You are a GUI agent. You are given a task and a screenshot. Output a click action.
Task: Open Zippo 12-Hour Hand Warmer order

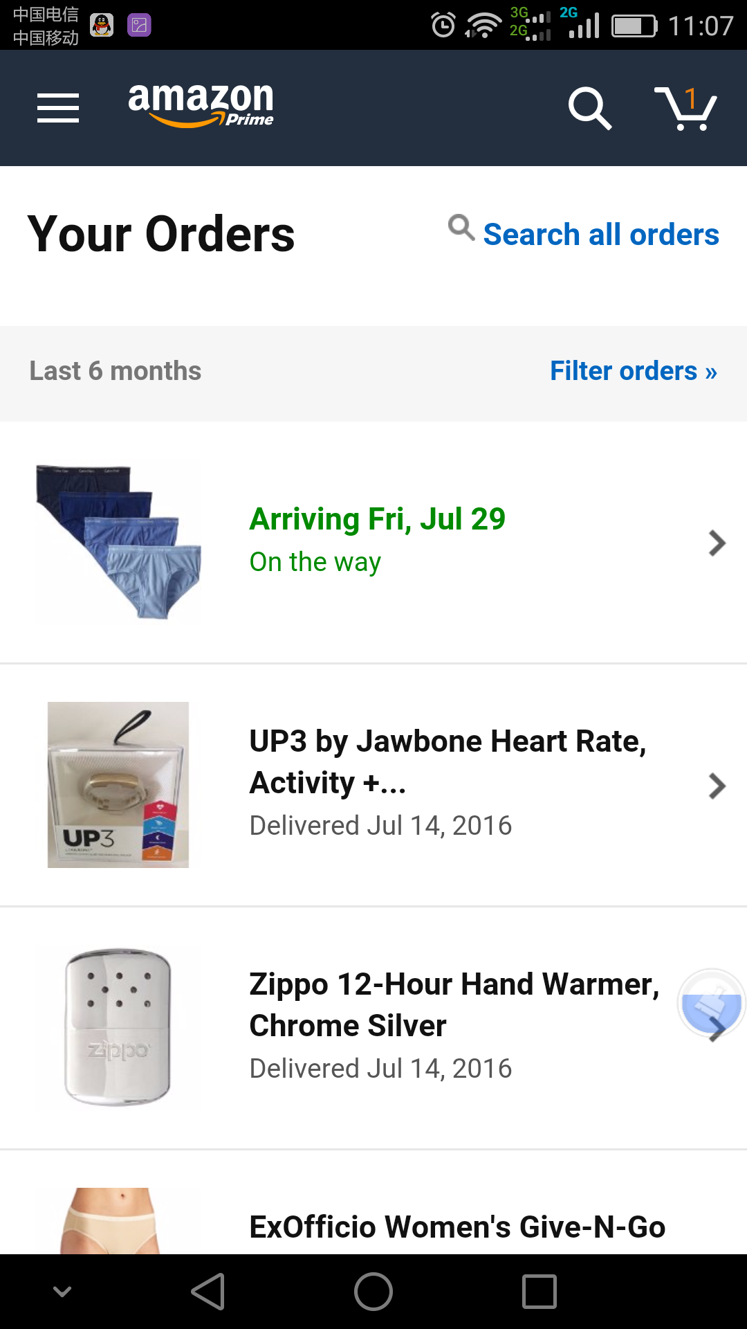click(x=454, y=1005)
